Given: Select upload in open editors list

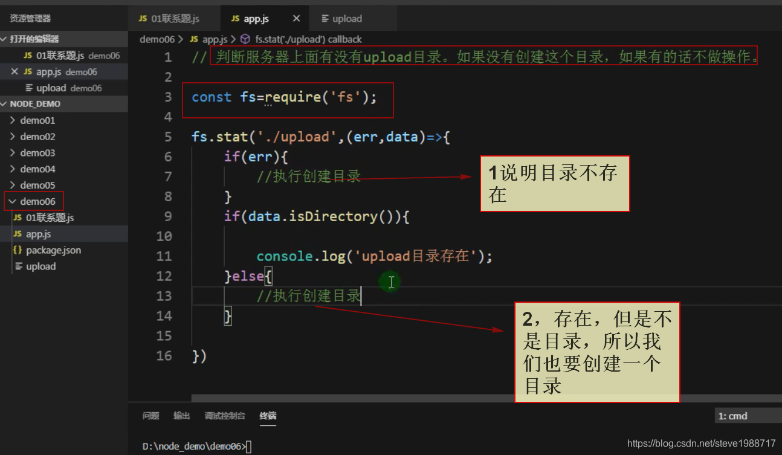Looking at the screenshot, I should (x=64, y=88).
